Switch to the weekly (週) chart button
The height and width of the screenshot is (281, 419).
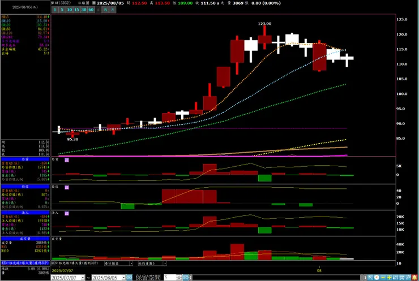pos(105,10)
